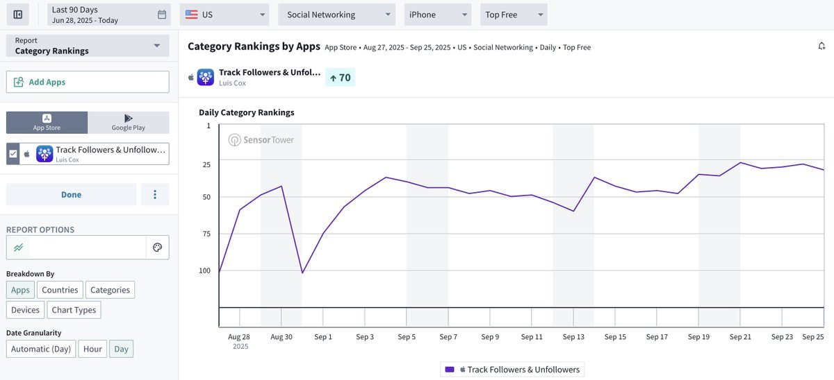Open the color palette icon

coord(157,248)
